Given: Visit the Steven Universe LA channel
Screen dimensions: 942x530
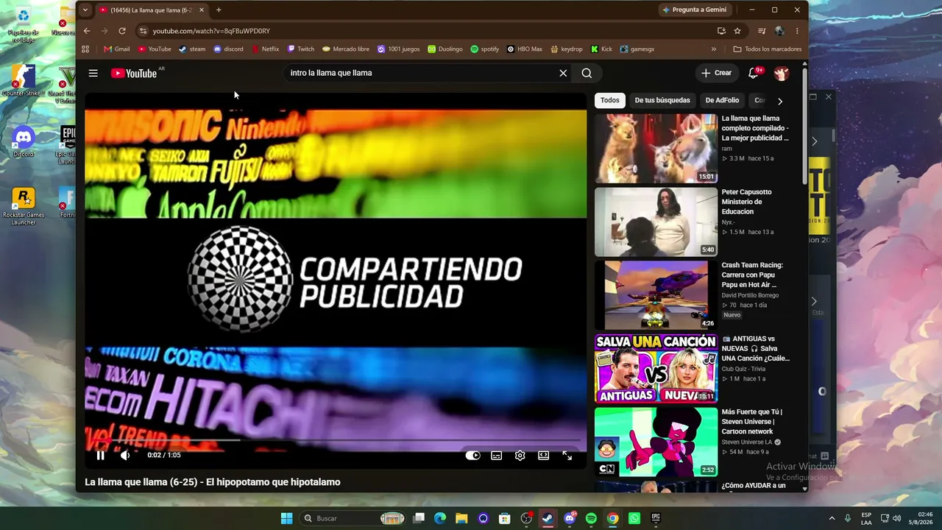Looking at the screenshot, I should click(x=747, y=442).
